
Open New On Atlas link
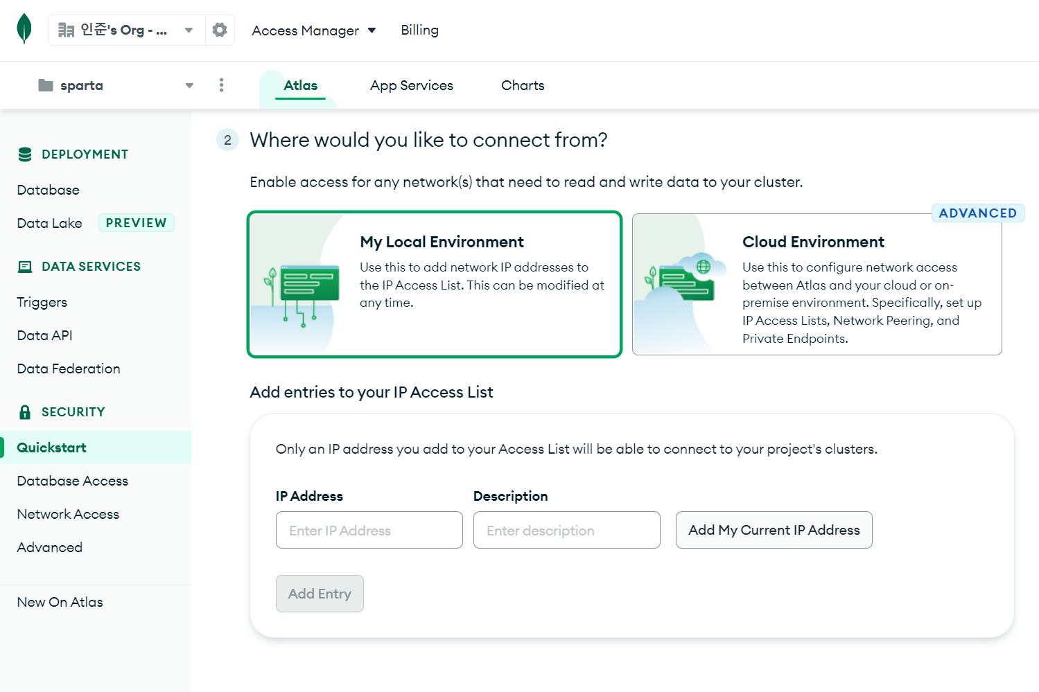coord(60,602)
